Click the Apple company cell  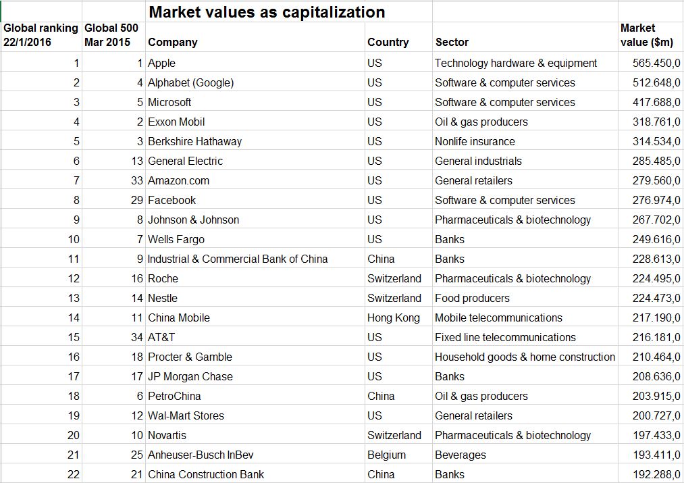click(x=255, y=63)
